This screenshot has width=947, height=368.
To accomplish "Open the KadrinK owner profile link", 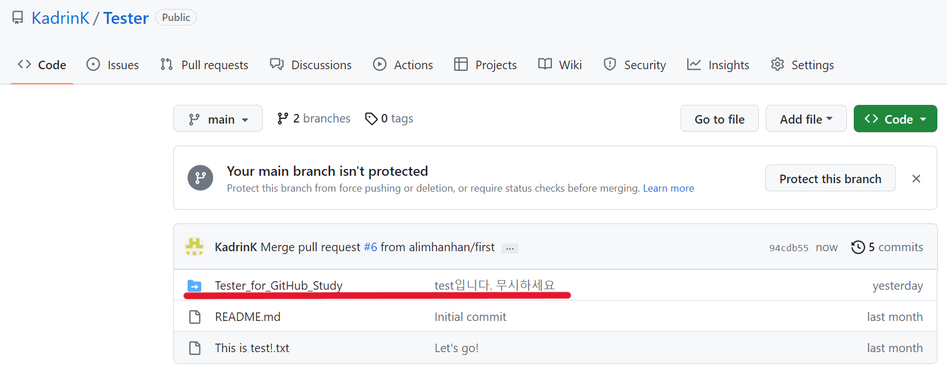I will click(x=60, y=18).
